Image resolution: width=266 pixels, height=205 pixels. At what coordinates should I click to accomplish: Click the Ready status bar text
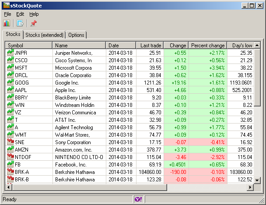coord(10,199)
